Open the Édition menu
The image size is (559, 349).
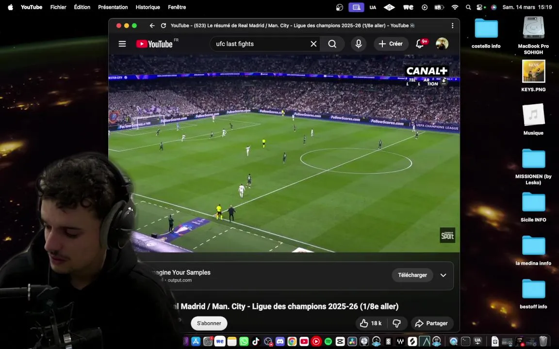82,7
